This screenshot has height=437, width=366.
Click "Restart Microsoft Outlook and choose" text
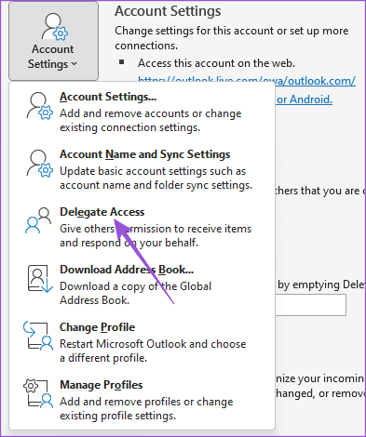click(x=153, y=344)
